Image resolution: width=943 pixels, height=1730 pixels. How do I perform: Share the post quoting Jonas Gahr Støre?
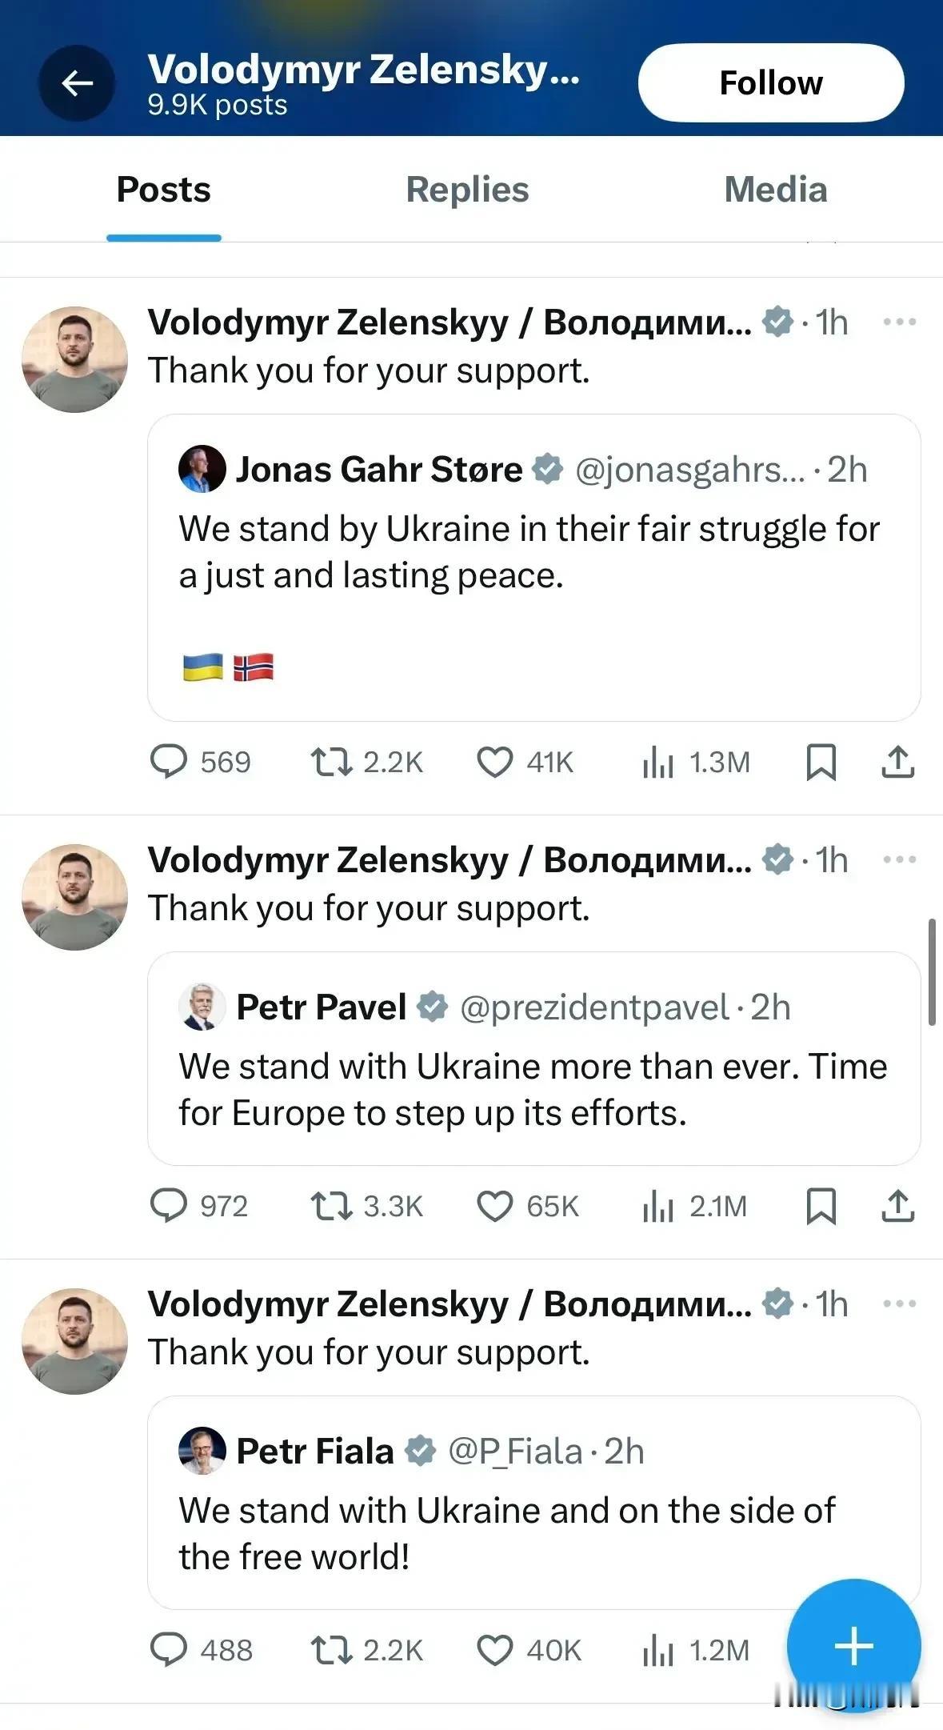coord(898,763)
